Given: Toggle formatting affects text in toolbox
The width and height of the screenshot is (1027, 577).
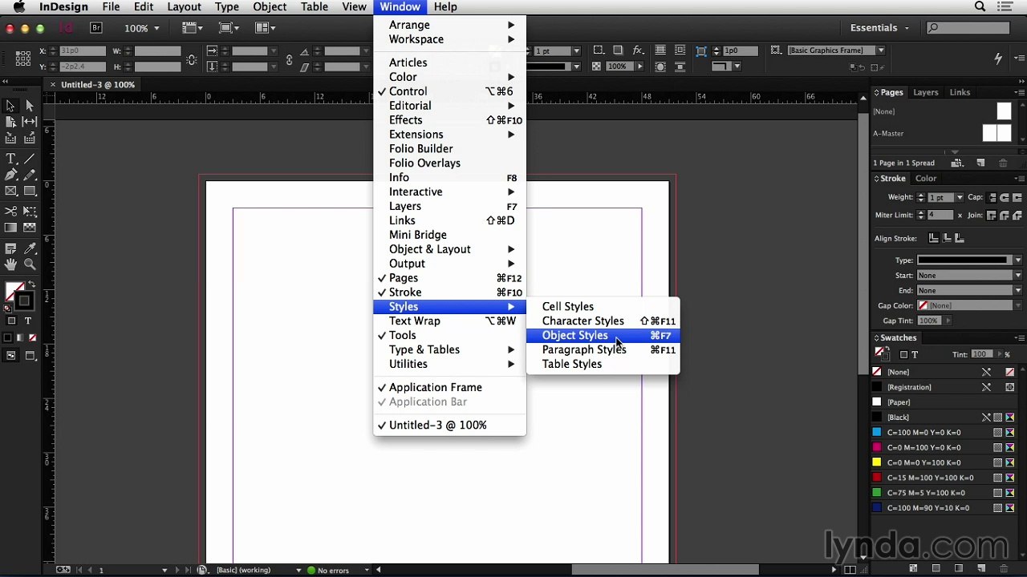Looking at the screenshot, I should 27,321.
